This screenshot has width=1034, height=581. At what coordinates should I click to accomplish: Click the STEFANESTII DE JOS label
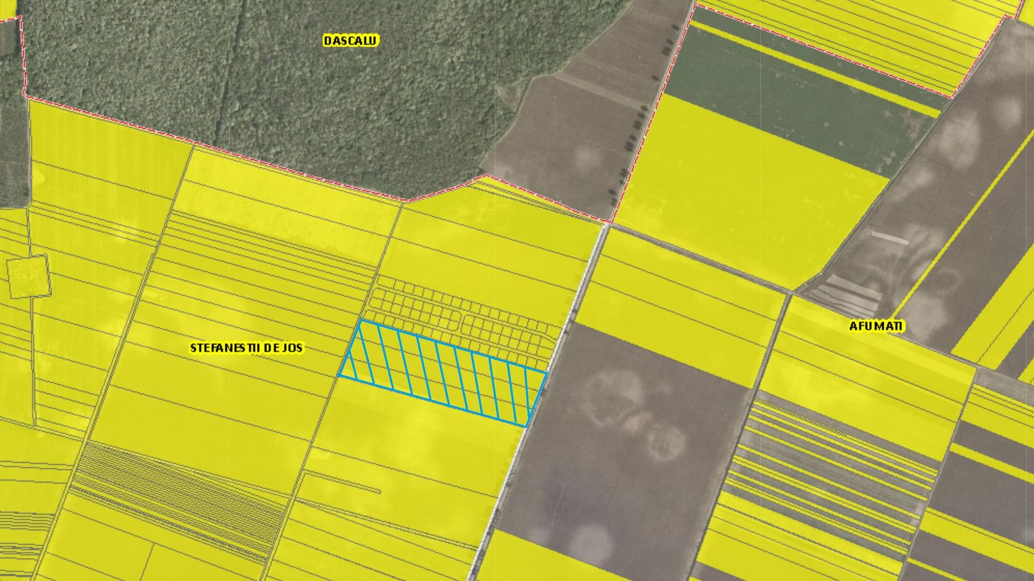pos(247,348)
